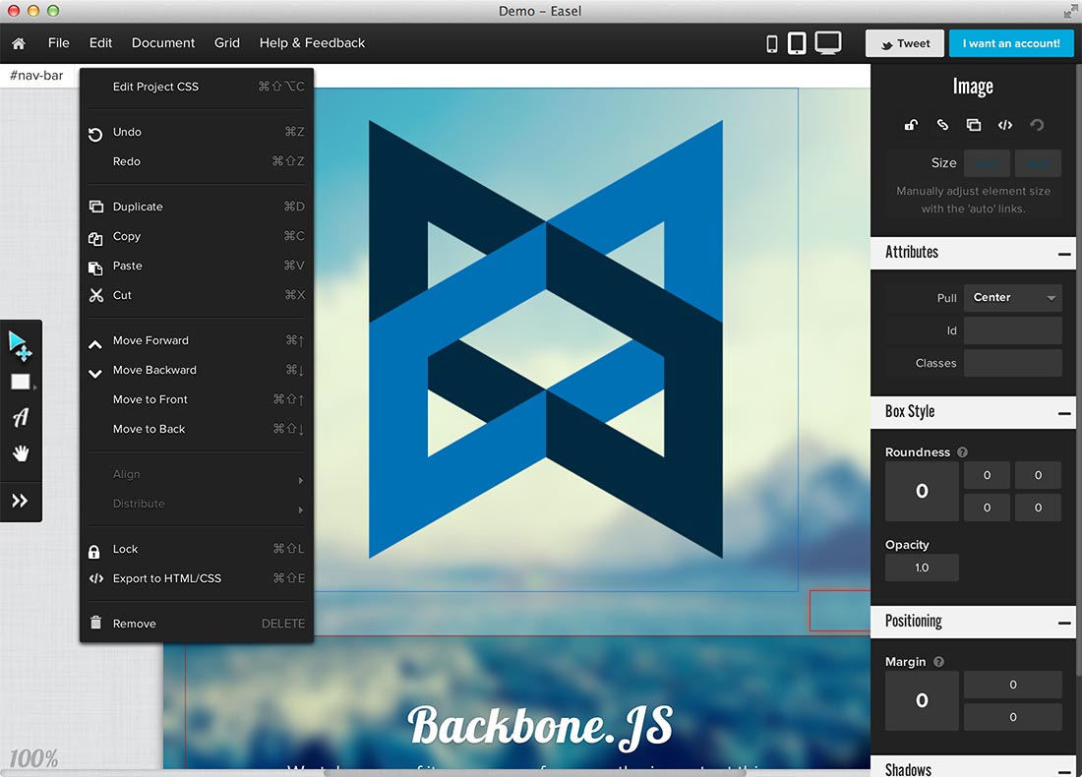Click the duplicate icon in the Image panel

[974, 125]
